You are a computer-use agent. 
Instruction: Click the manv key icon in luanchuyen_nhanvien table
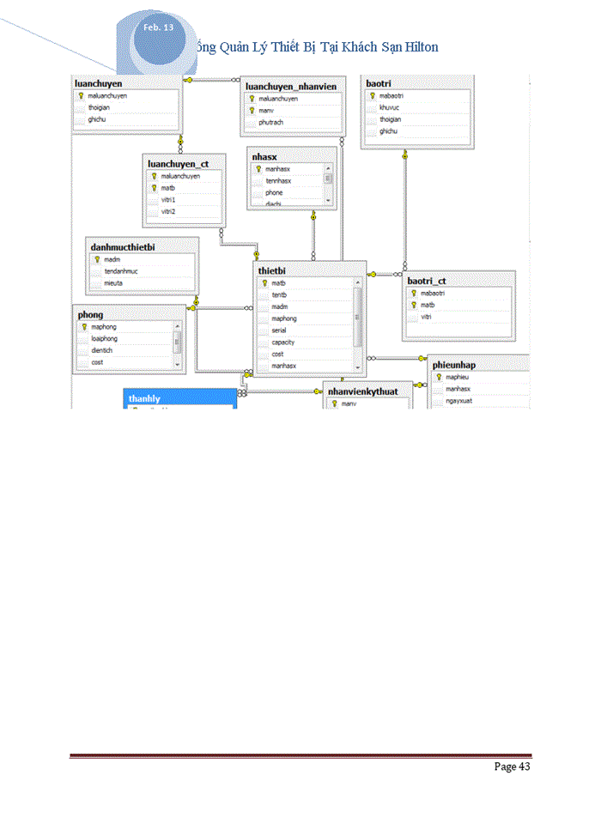click(x=251, y=111)
